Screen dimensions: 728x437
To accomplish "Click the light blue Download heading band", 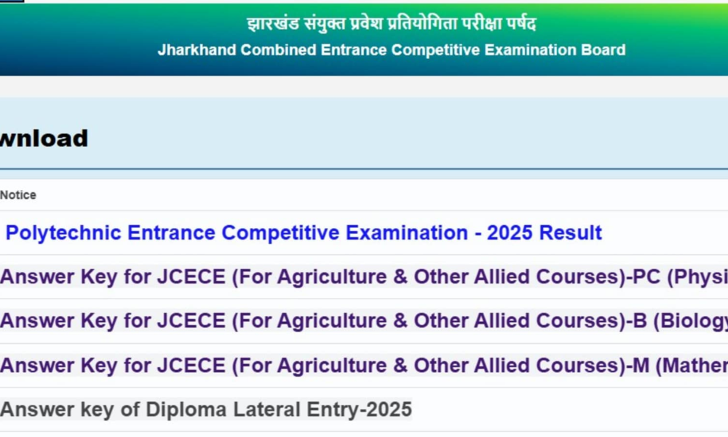I will coord(437,137).
